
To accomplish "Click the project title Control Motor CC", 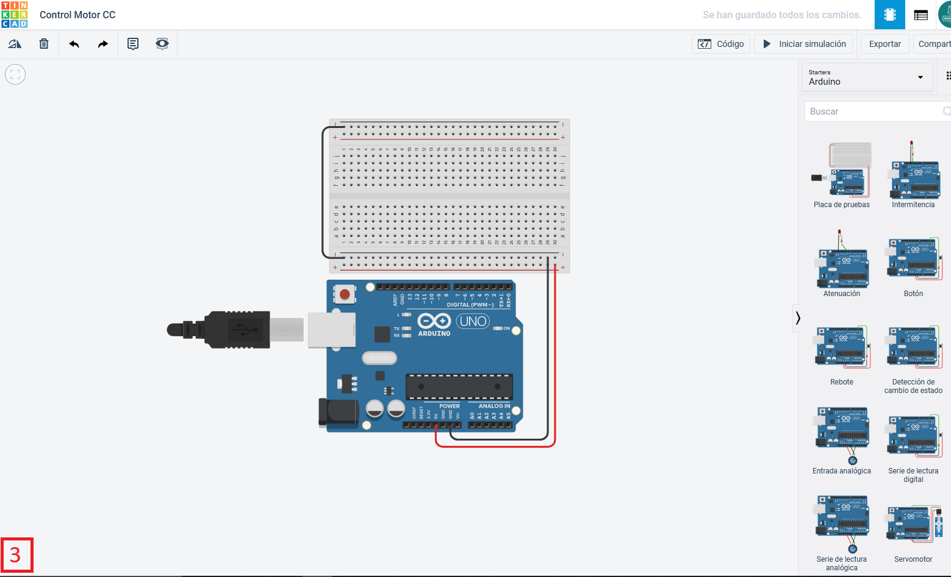I will [x=77, y=15].
